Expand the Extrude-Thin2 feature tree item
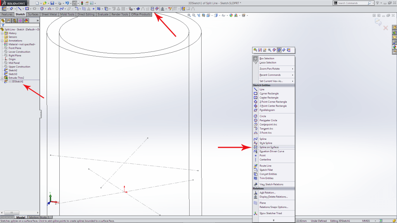397x223 pixels. click(3, 77)
